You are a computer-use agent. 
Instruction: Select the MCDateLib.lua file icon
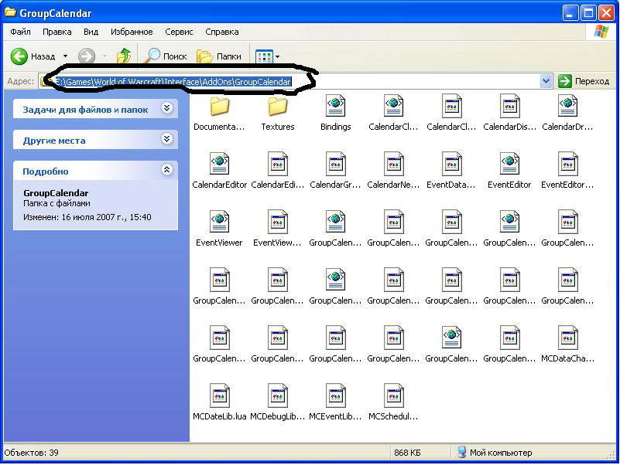pyautogui.click(x=220, y=395)
